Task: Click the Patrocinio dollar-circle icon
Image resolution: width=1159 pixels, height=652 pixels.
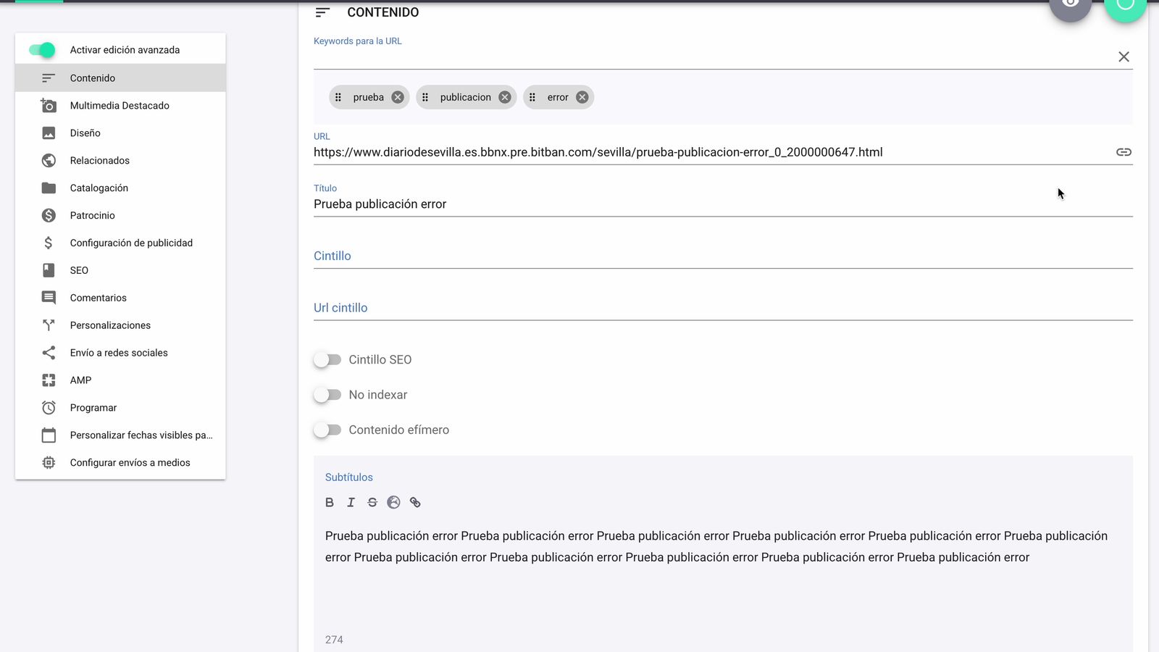Action: point(49,215)
